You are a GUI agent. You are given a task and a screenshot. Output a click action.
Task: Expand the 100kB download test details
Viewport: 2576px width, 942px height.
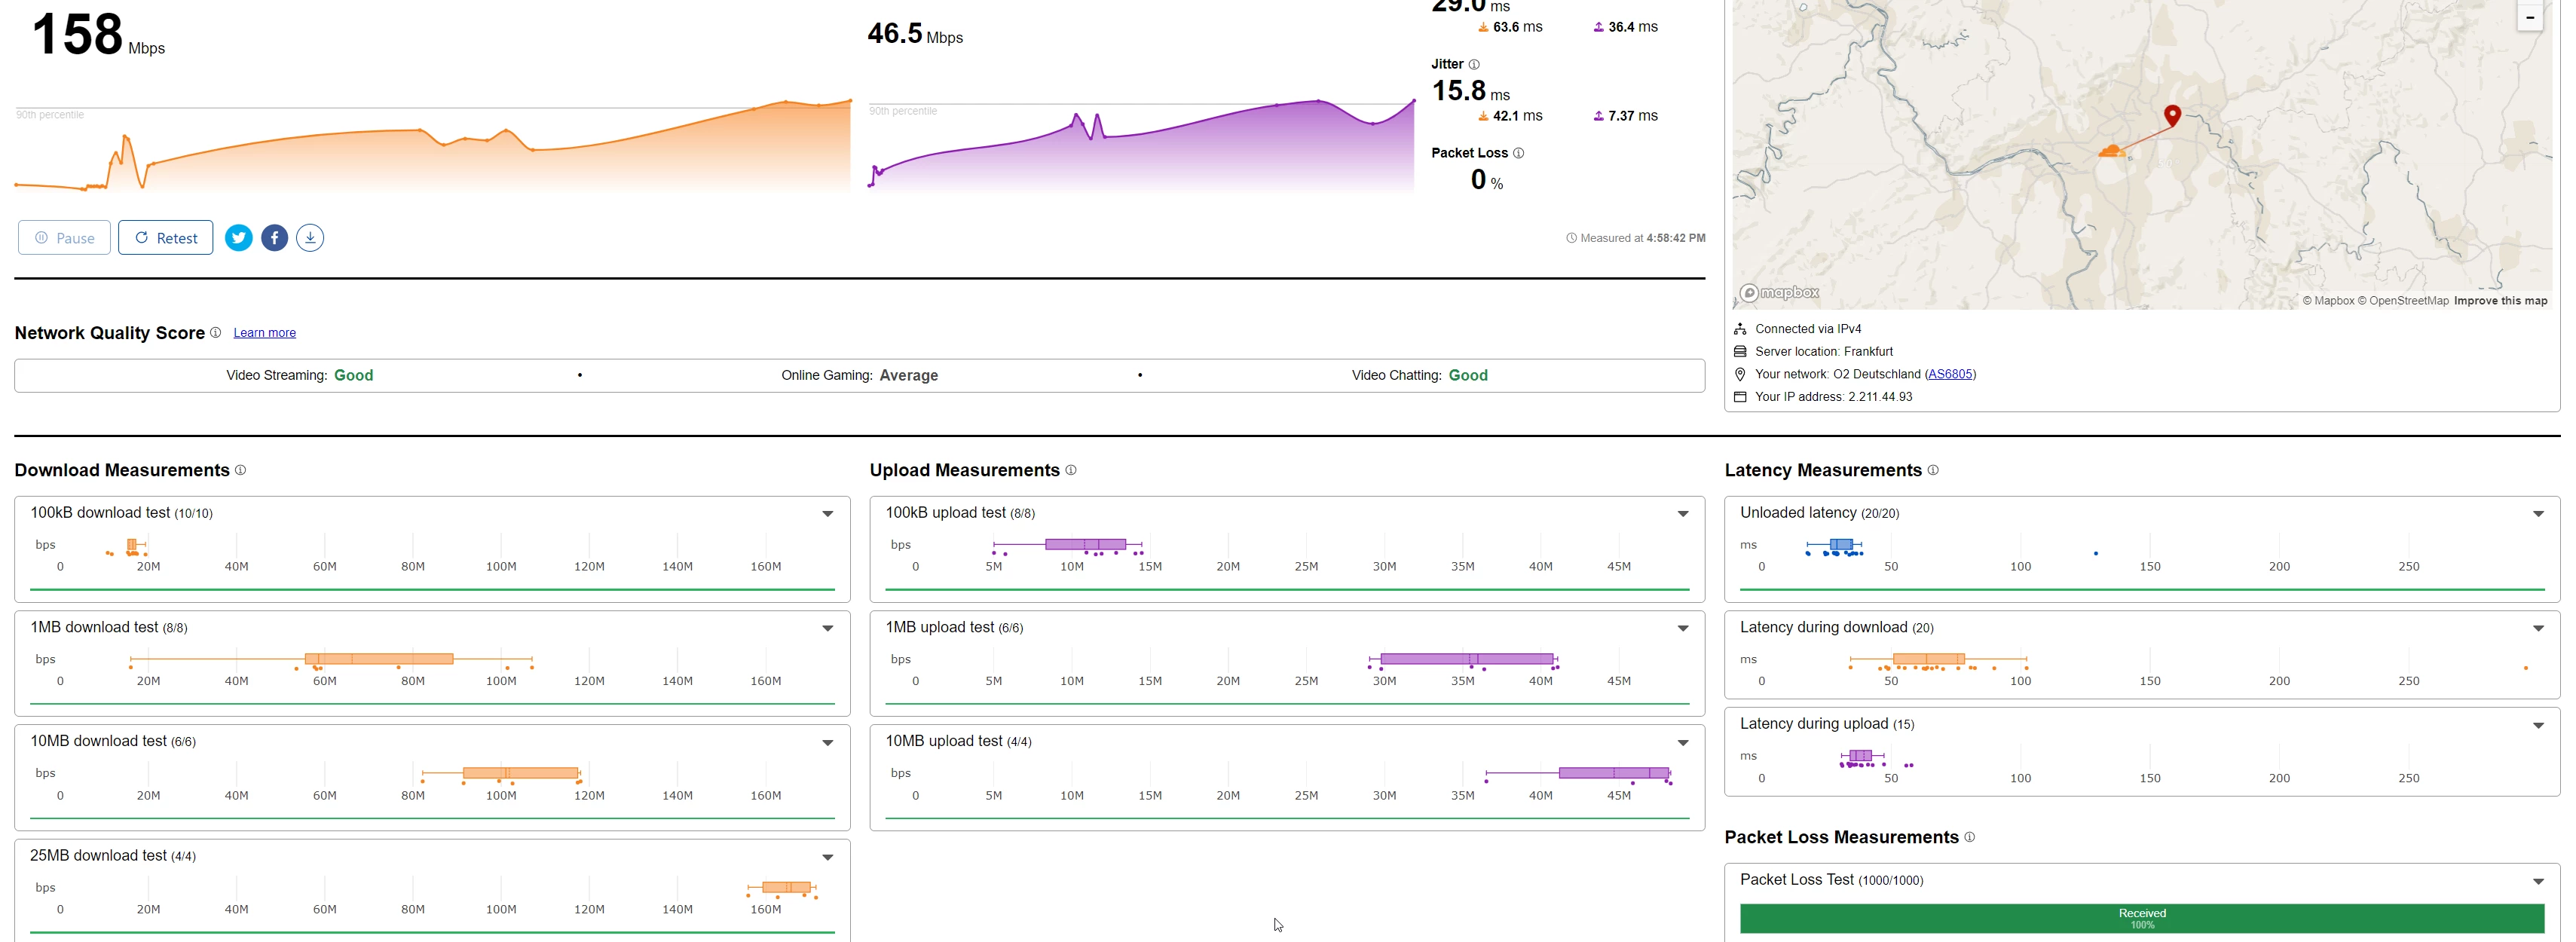click(x=827, y=514)
